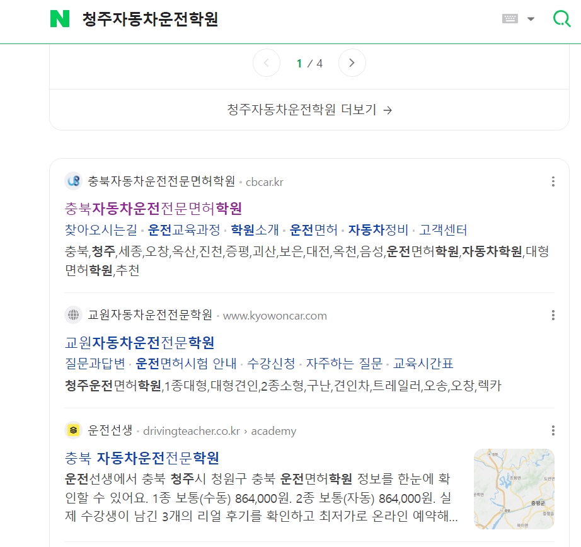Open more options for cbcar.kr result
The height and width of the screenshot is (547, 581).
pos(553,181)
